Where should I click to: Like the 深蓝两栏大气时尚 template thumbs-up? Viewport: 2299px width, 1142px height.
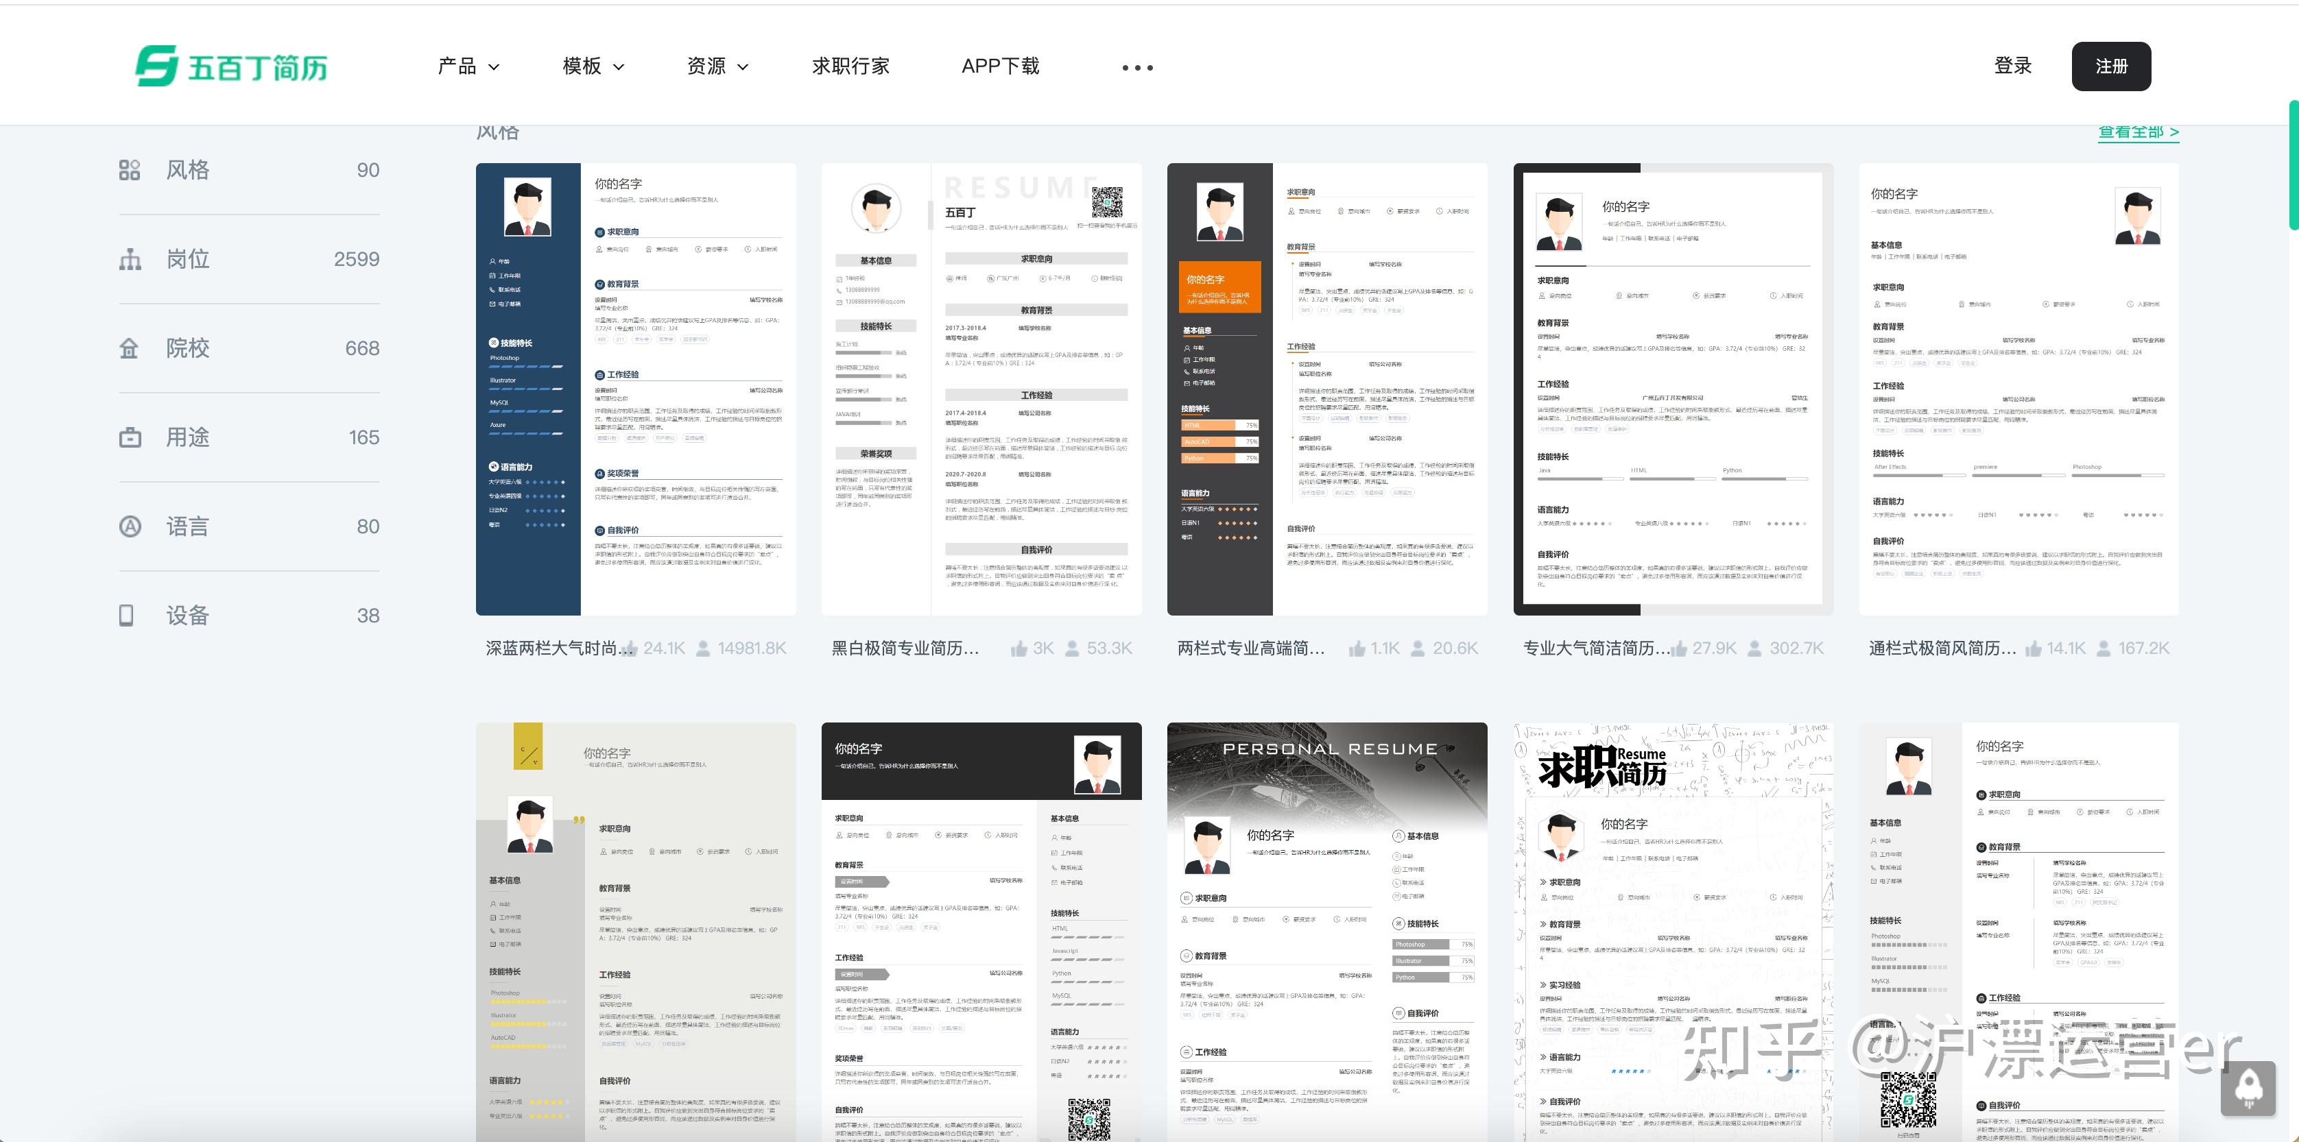(630, 648)
